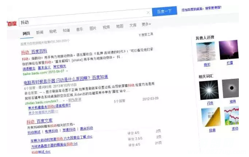
Task: Open the 知道 tab
Action: point(66,30)
